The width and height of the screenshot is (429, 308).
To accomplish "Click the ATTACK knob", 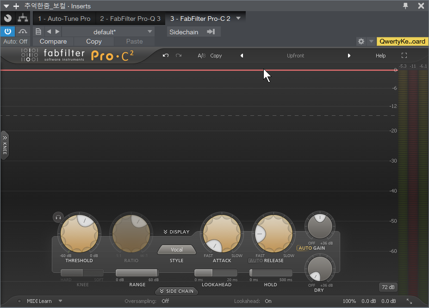I will click(x=222, y=233).
